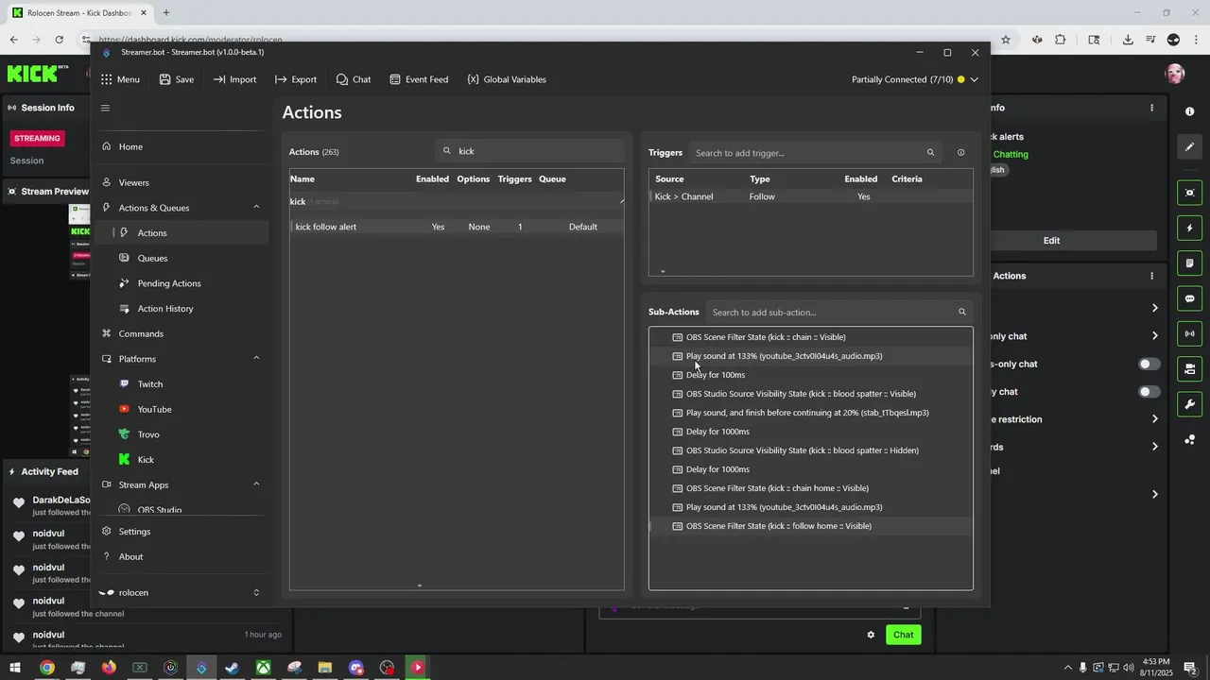Select the Kick platform in sidebar
This screenshot has height=680, width=1210.
coord(146,460)
